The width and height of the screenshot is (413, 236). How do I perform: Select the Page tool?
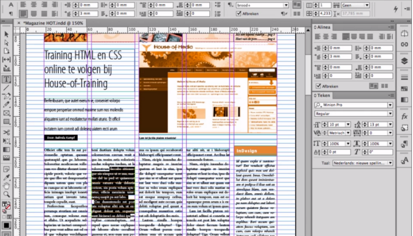click(6, 51)
